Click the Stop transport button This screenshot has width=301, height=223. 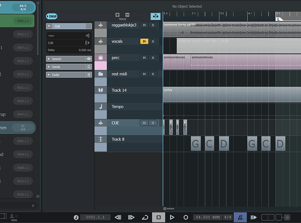click(x=159, y=218)
